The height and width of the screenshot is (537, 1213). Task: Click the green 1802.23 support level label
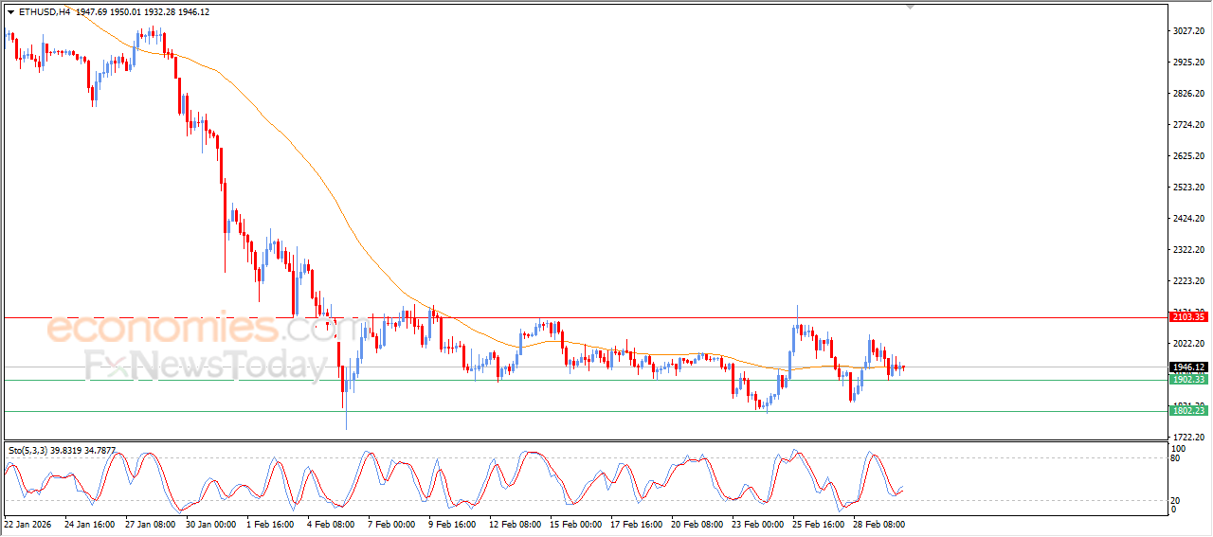click(1187, 411)
